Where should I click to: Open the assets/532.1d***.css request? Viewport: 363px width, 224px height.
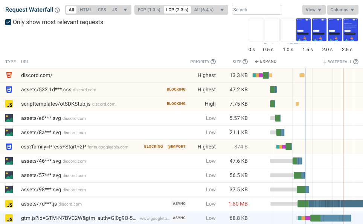[181, 89]
